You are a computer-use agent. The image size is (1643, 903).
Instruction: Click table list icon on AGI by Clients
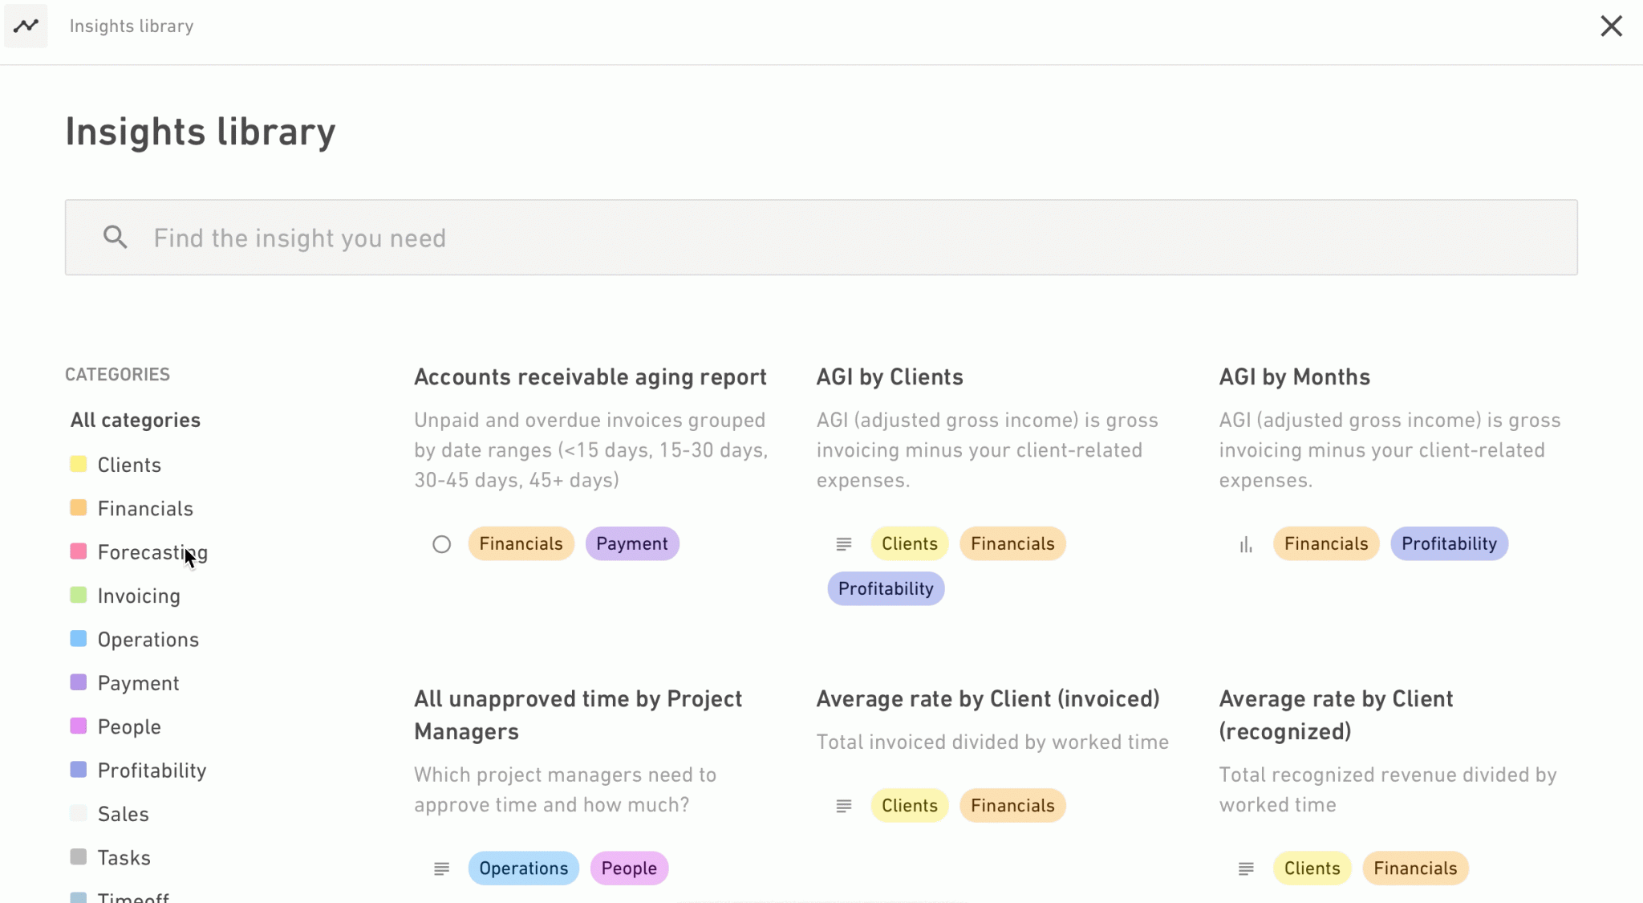[x=844, y=544]
